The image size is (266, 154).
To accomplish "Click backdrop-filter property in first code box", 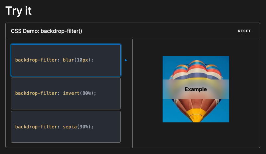I will click(36, 60).
